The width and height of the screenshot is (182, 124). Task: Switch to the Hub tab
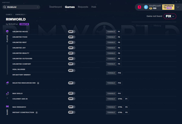coord(94,7)
